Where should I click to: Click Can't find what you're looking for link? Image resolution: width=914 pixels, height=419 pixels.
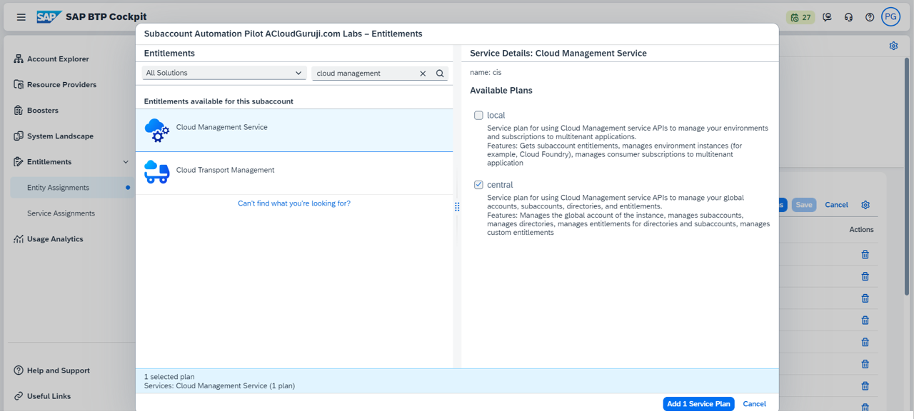(294, 203)
